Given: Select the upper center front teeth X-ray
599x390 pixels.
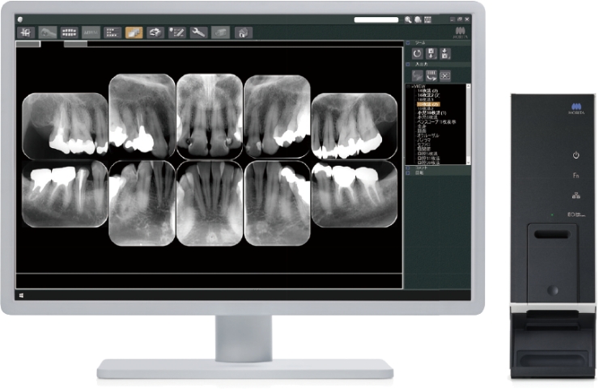Looking at the screenshot, I should (x=210, y=115).
